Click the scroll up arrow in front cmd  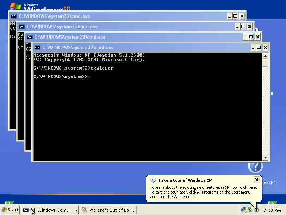tap(265, 56)
